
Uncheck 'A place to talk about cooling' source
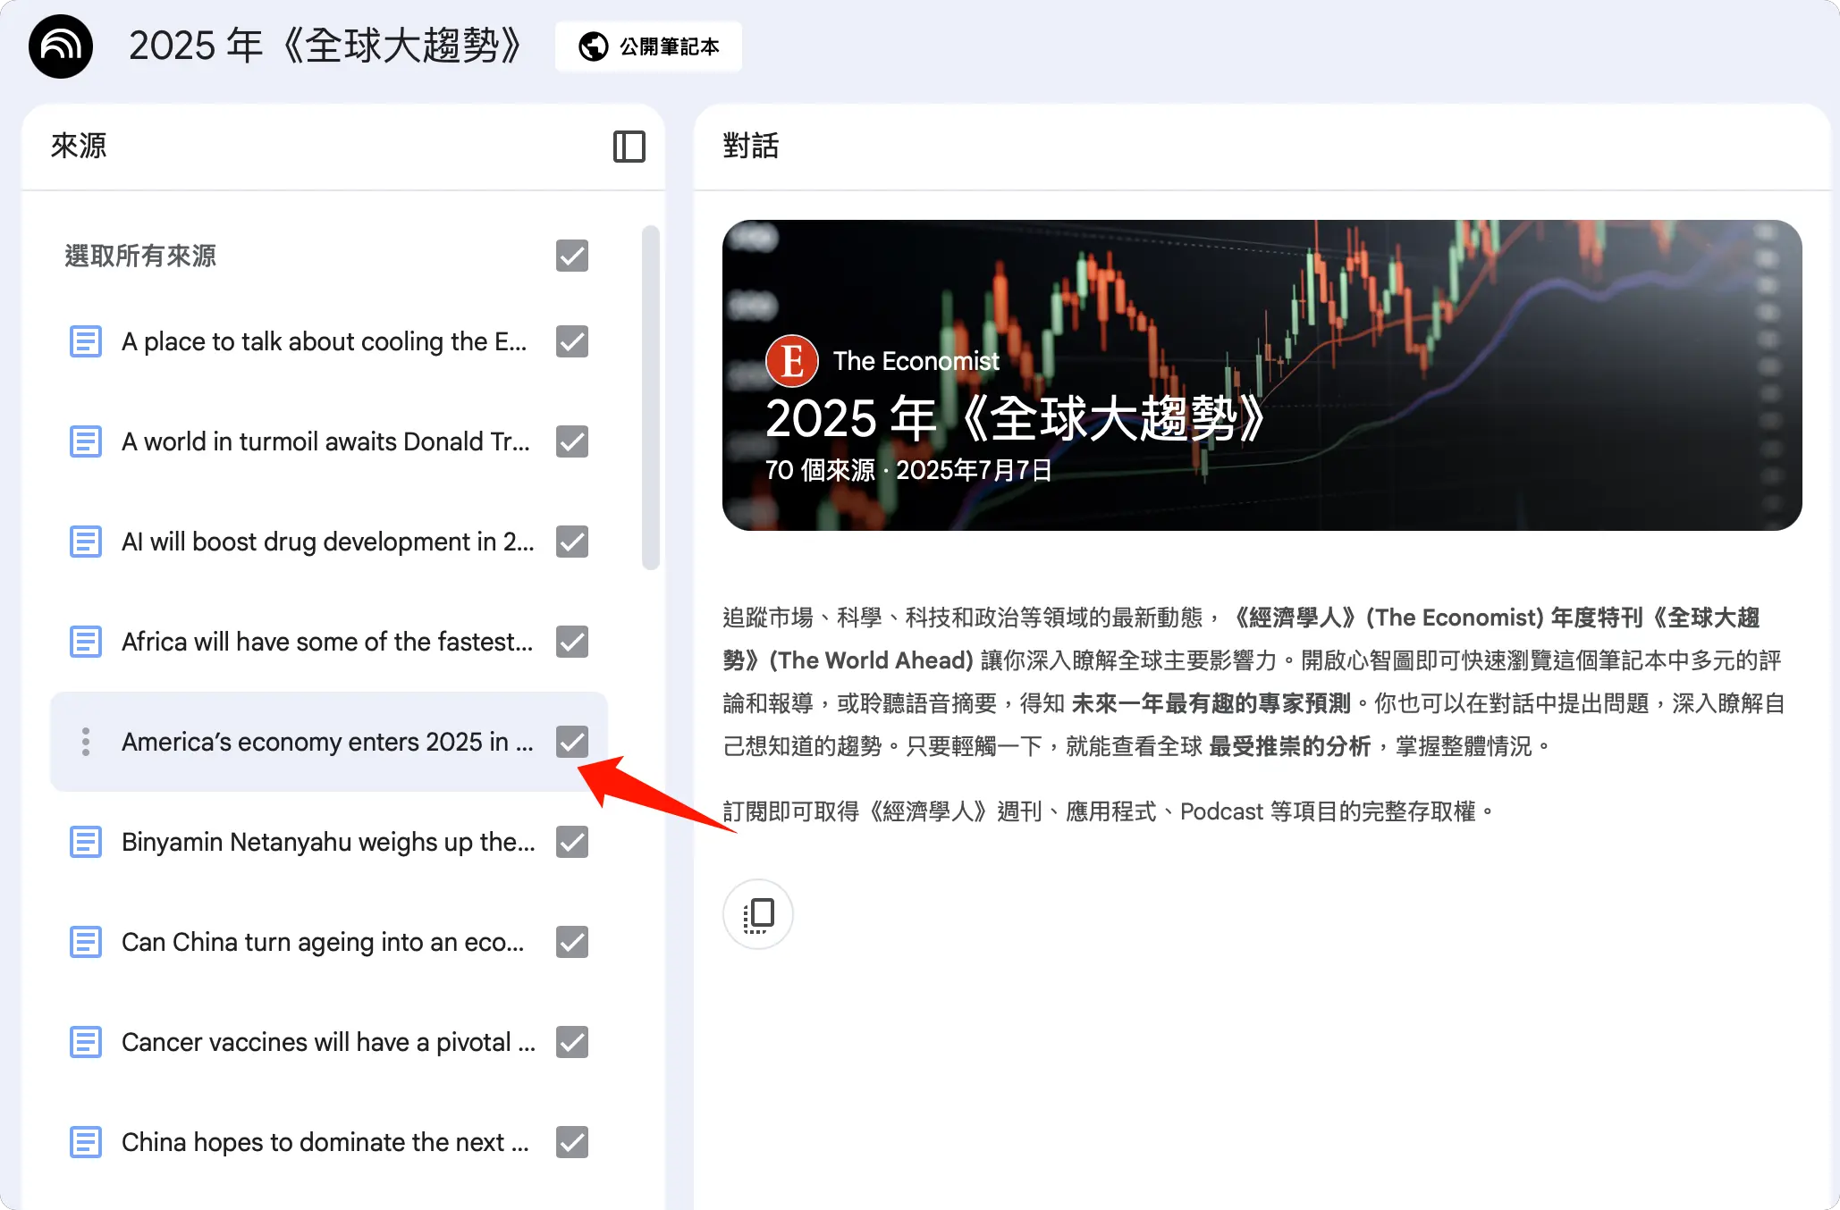[x=572, y=341]
